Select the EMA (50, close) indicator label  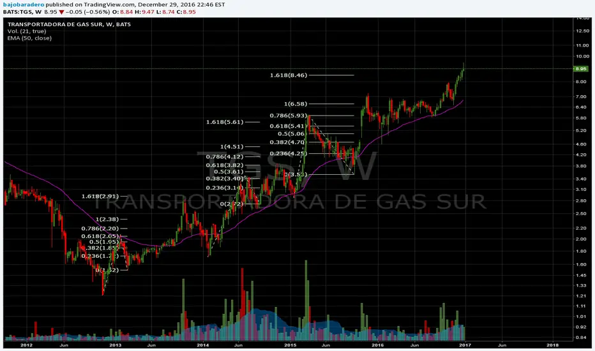pos(29,38)
